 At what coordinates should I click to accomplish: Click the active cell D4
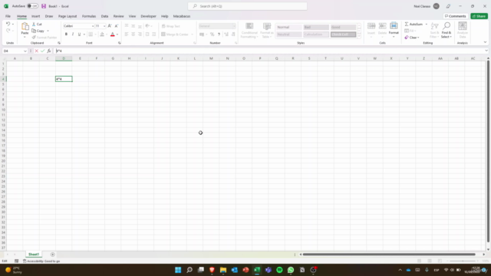pos(64,79)
